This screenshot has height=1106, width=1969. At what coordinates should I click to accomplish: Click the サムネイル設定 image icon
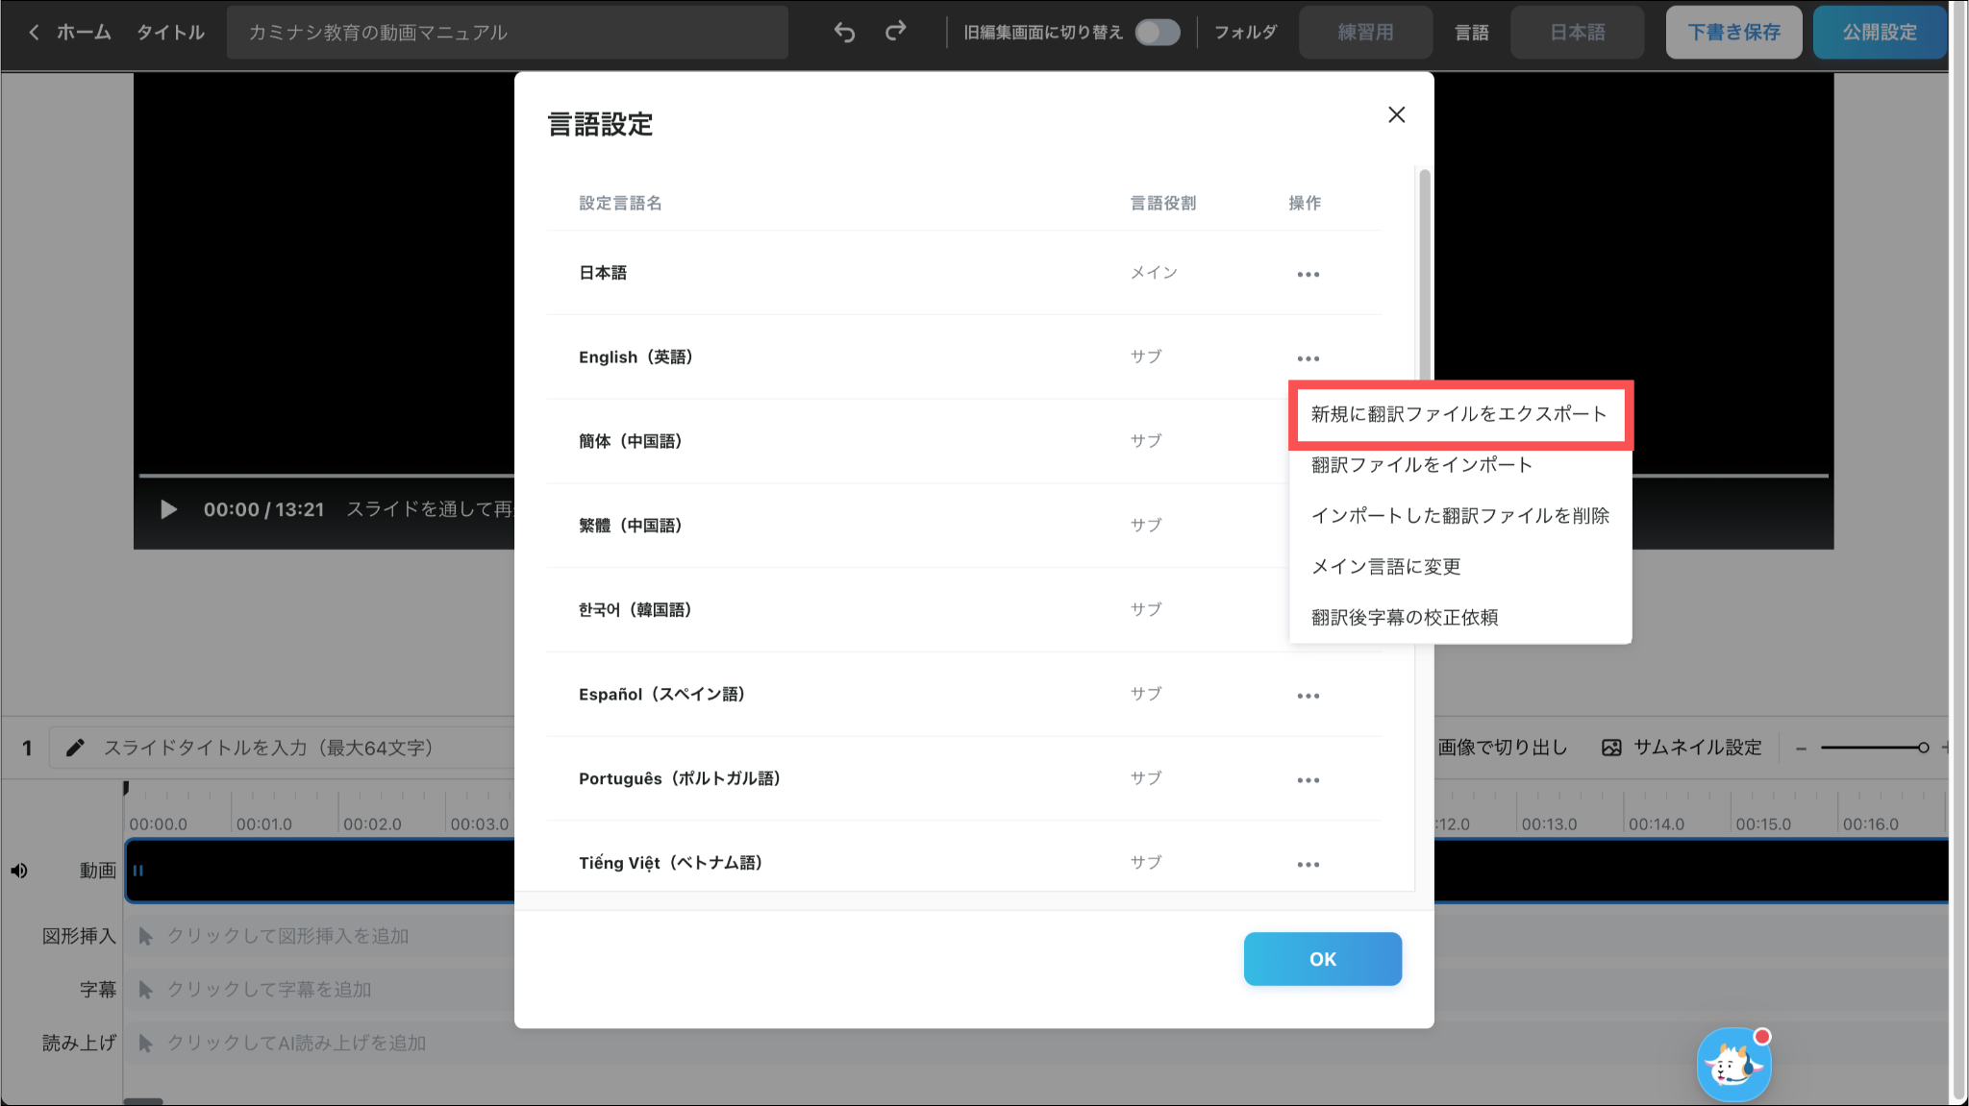pyautogui.click(x=1611, y=748)
